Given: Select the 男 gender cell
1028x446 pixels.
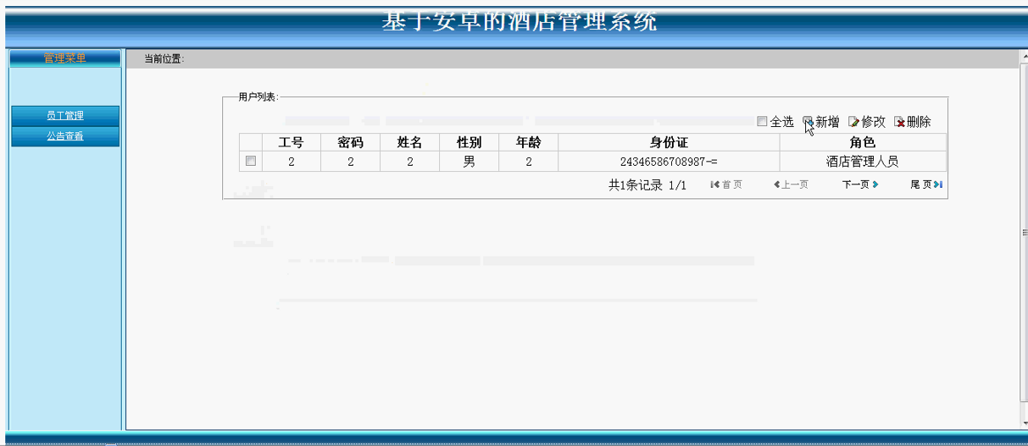Looking at the screenshot, I should (x=469, y=162).
